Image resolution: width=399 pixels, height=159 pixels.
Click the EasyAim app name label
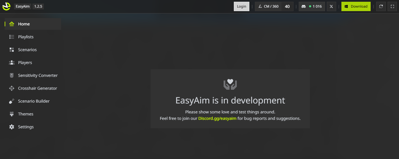coord(23,6)
